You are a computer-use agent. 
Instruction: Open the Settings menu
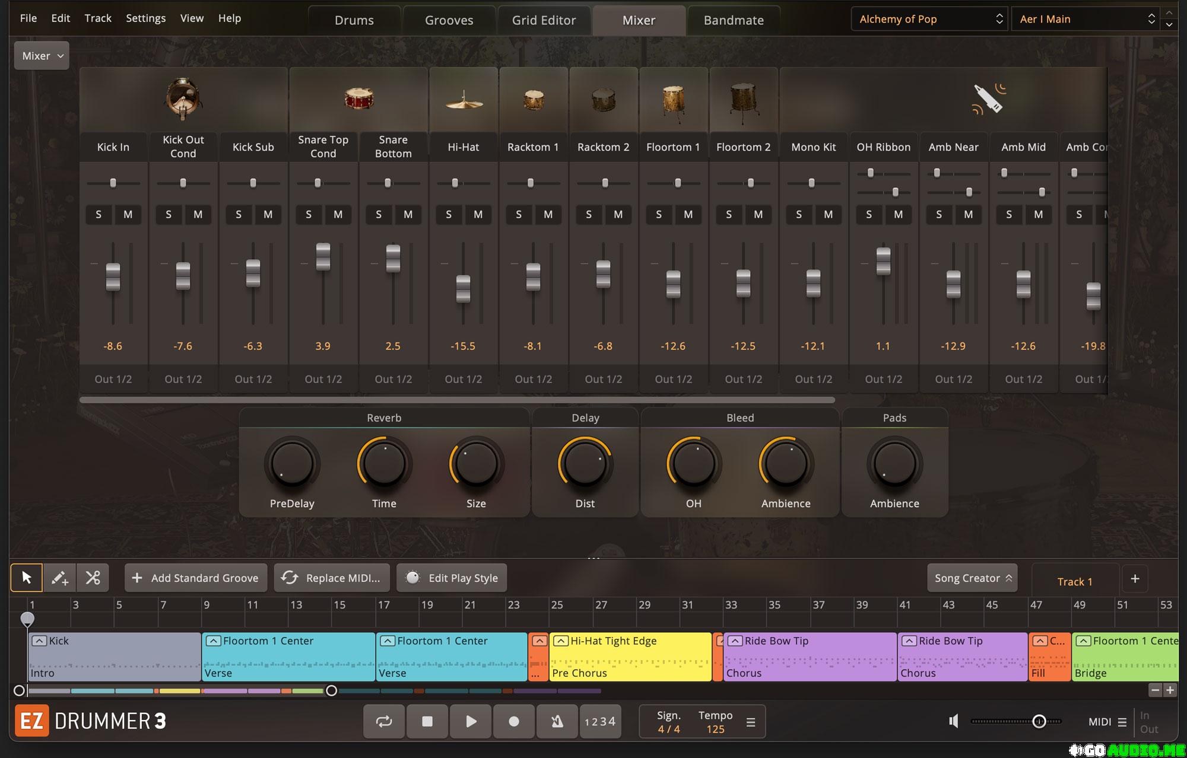(145, 18)
